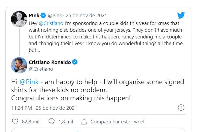This screenshot has width=200, height=132.
Task: Like the tweet with heart icon
Action: 15,122
